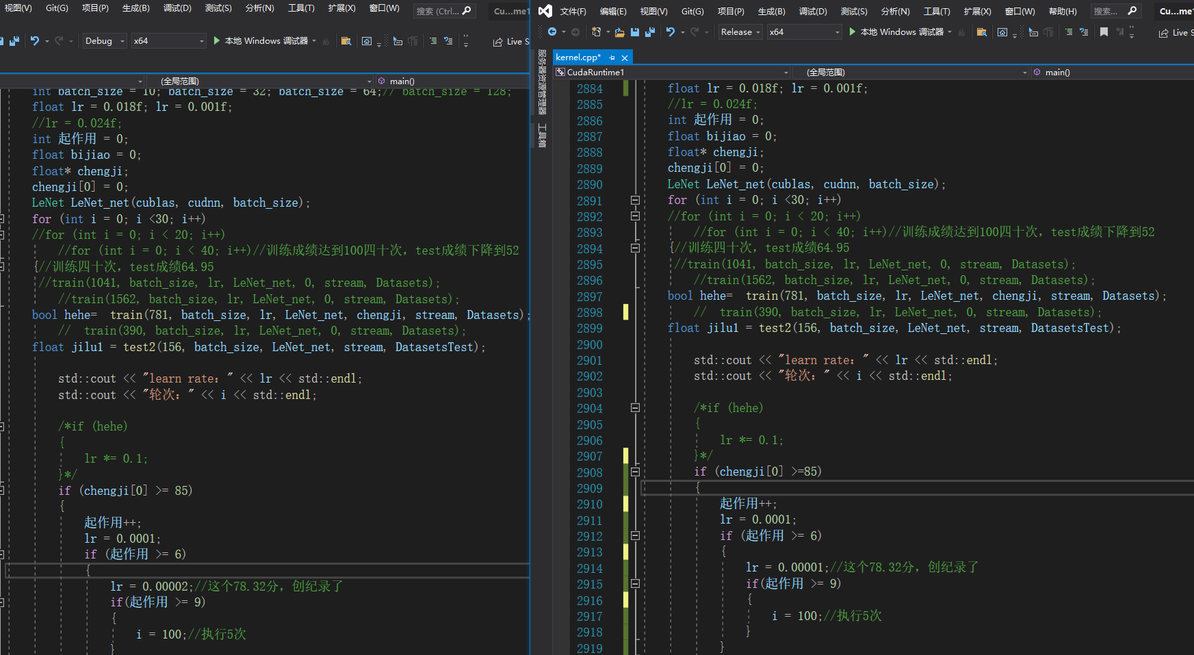Pin the kernel.cpp tab
Screen dimensions: 1194x655
click(x=612, y=58)
